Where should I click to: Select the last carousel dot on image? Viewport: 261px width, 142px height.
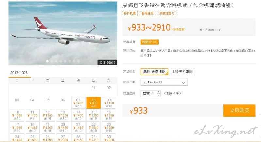pyautogui.click(x=79, y=61)
